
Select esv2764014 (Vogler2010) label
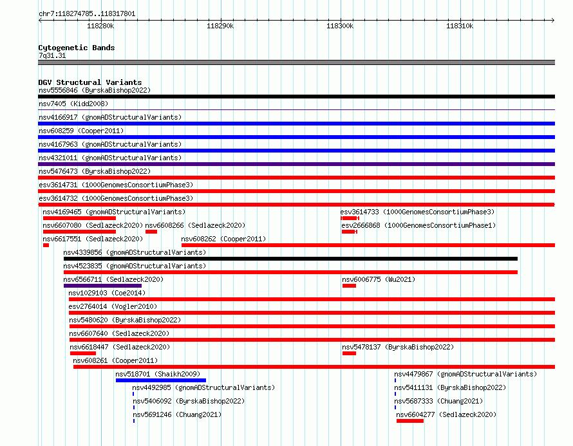point(113,306)
